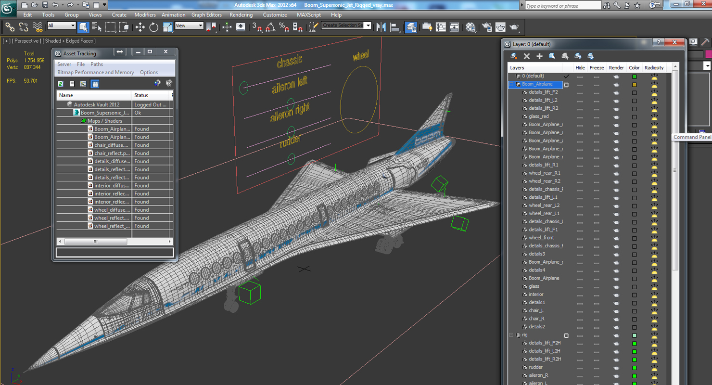Switch Asset Tracking to table view
Image resolution: width=712 pixels, height=385 pixels.
click(x=95, y=84)
